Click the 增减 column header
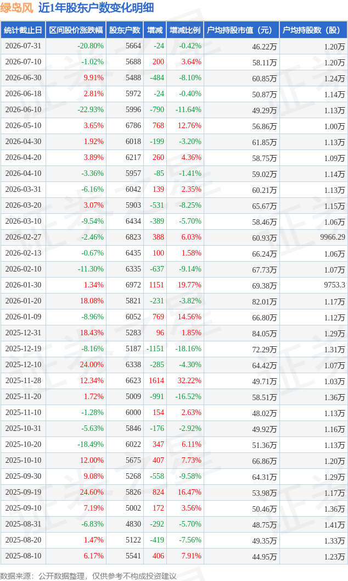This screenshot has width=348, height=581. pos(155,30)
